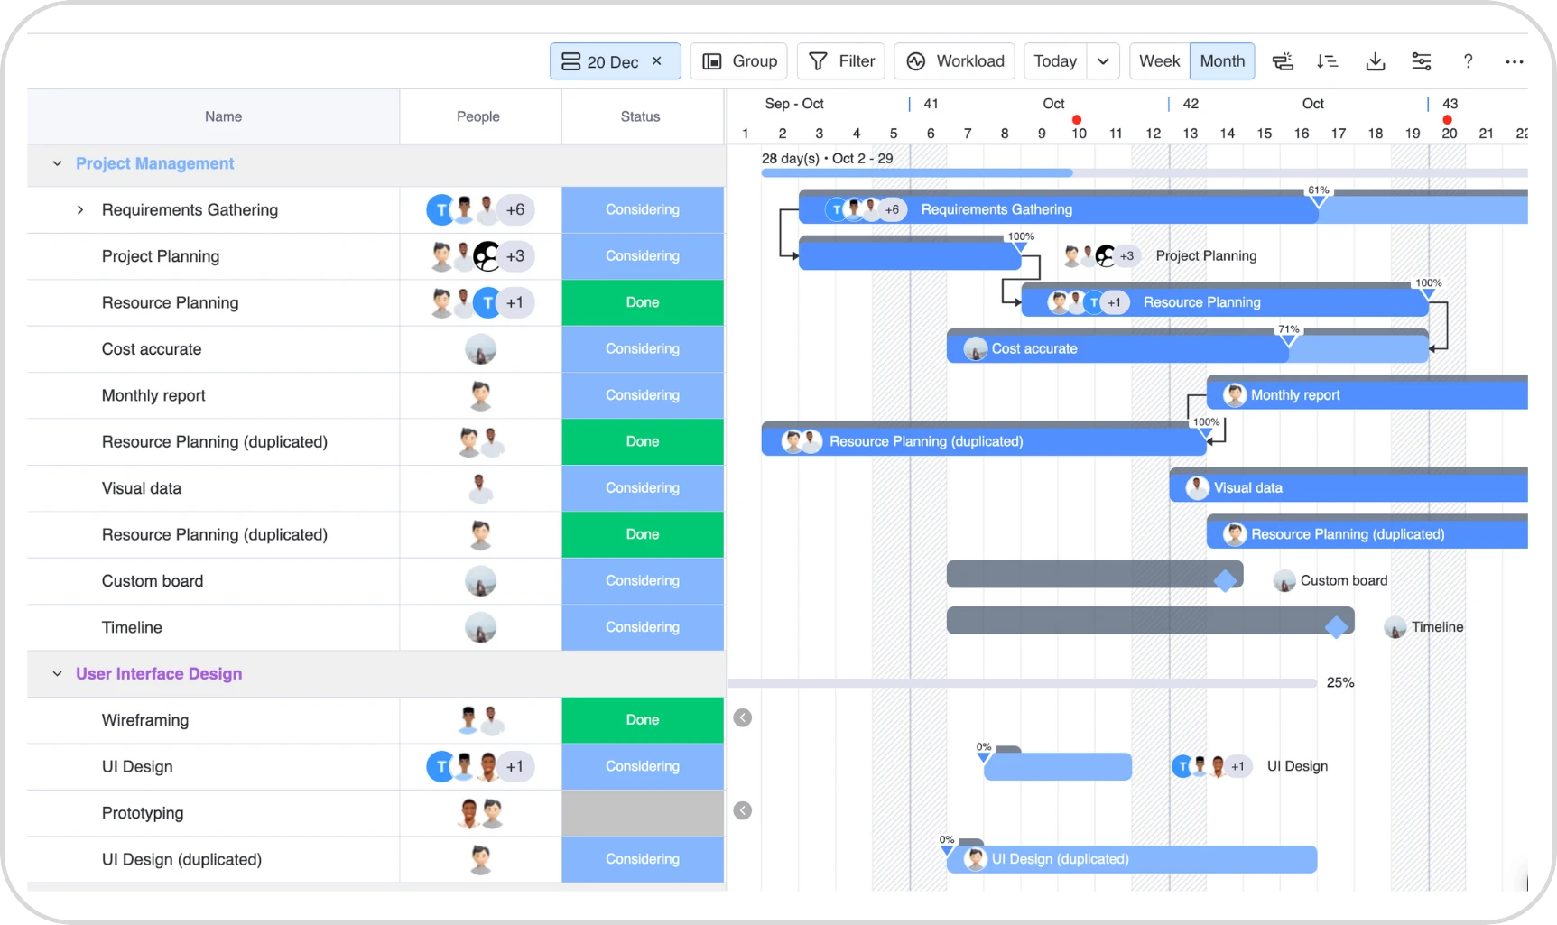Viewport: 1557px width, 925px height.
Task: Open the critical path highlighting icon
Action: (x=1283, y=60)
